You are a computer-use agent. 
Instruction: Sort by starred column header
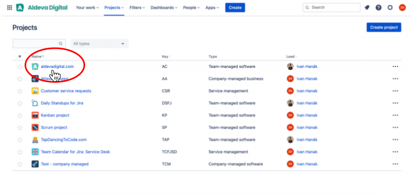(20, 56)
